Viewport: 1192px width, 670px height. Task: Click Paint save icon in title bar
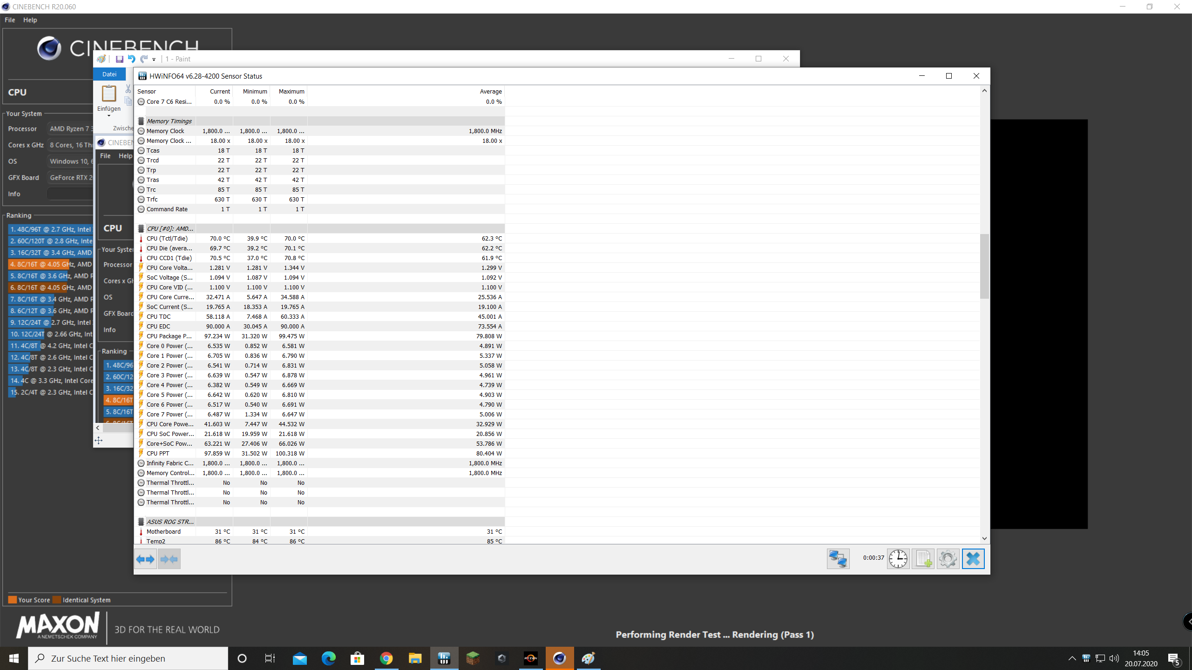point(119,59)
